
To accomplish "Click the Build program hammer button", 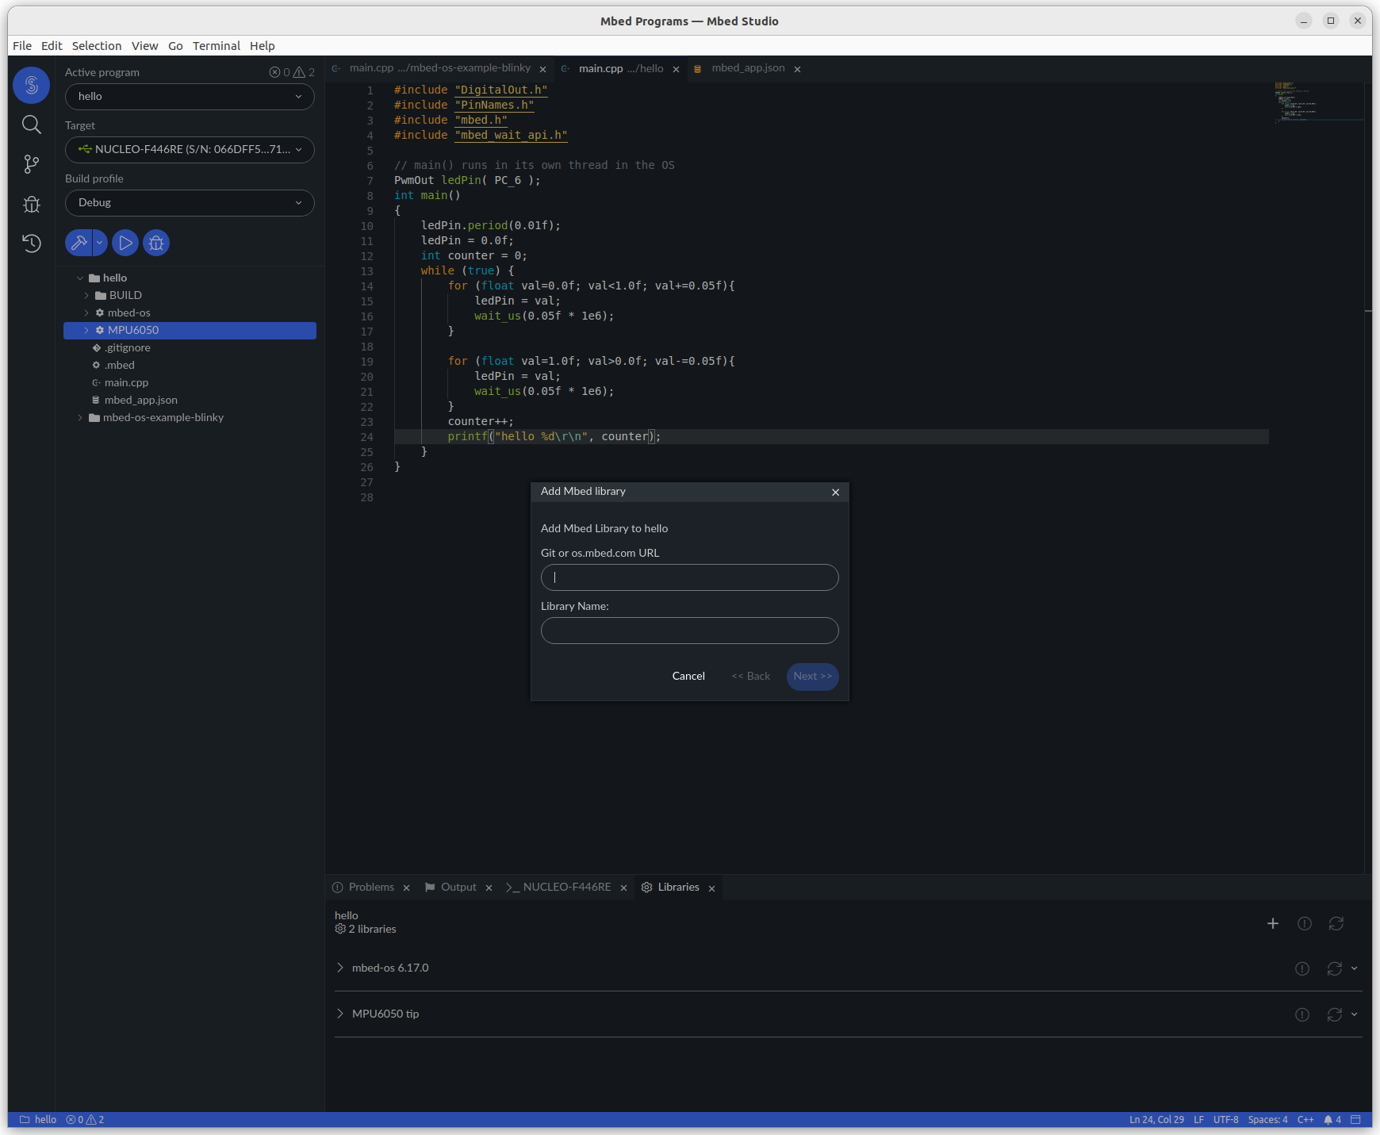I will (79, 243).
